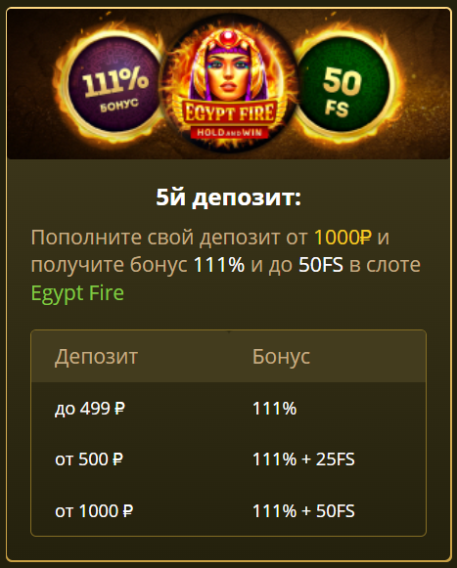
Task: Click the 5й депозит heading
Action: (229, 197)
